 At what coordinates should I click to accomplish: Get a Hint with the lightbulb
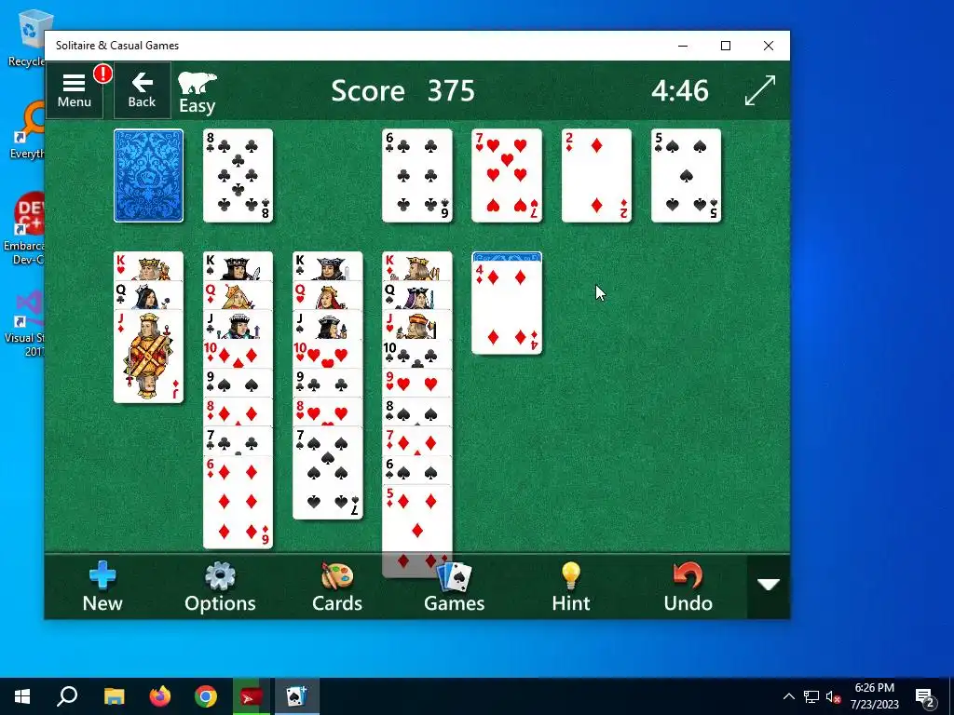(x=571, y=587)
